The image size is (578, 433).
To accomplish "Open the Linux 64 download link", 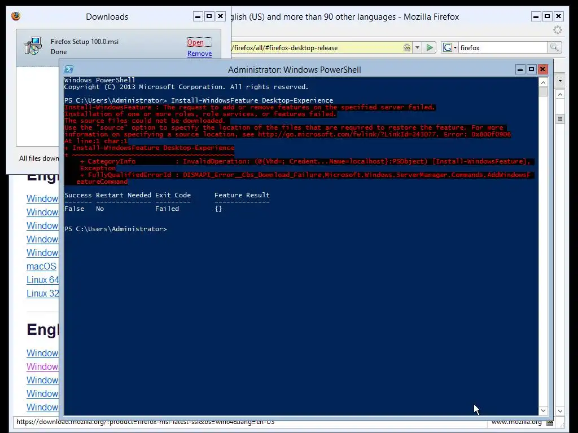I will click(x=43, y=280).
